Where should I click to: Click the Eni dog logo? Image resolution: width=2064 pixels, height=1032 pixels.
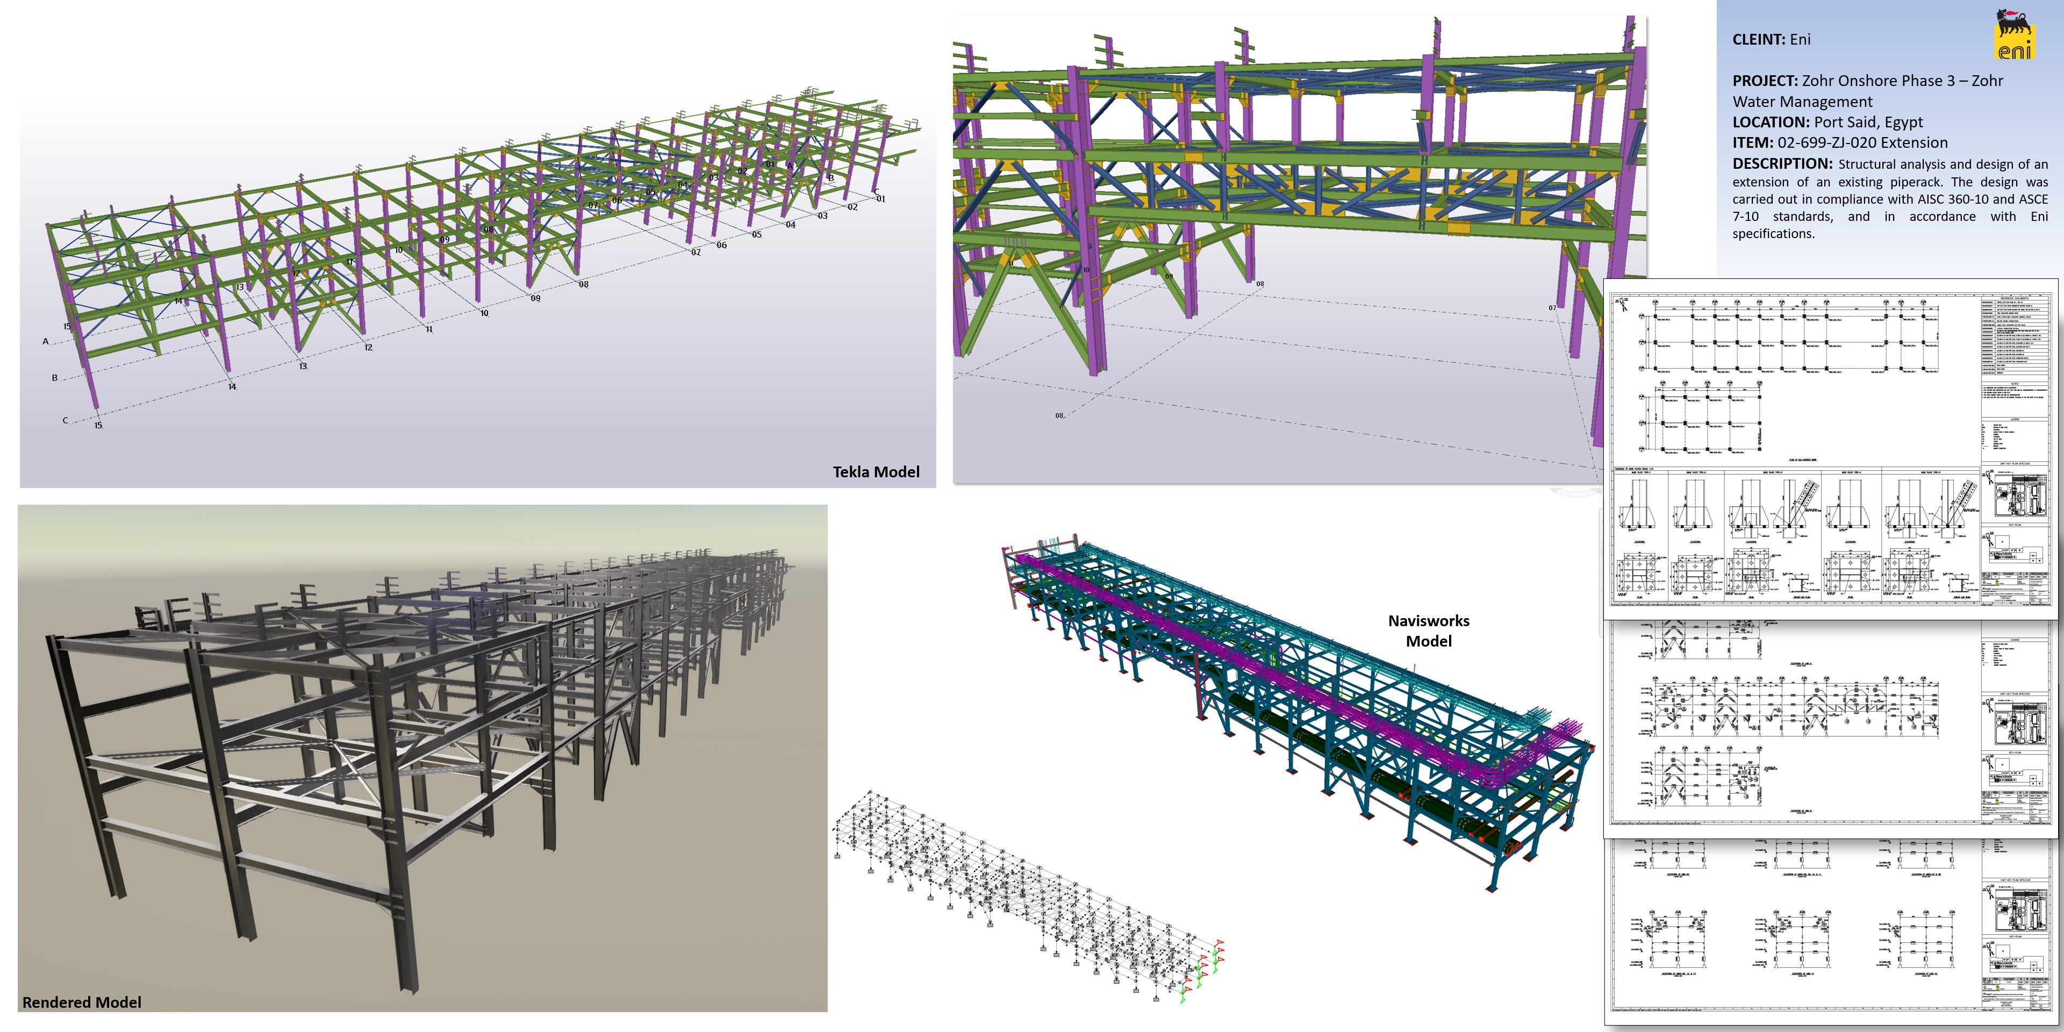(x=2015, y=34)
